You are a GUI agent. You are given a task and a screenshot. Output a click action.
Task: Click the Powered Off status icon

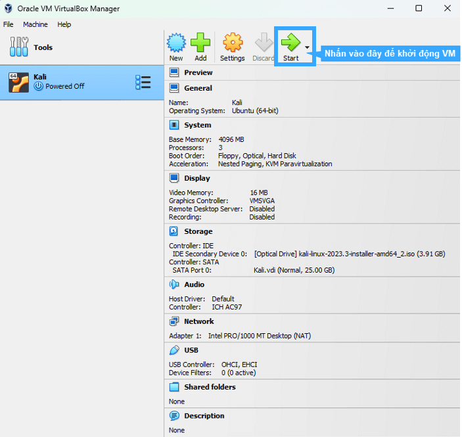[x=38, y=86]
